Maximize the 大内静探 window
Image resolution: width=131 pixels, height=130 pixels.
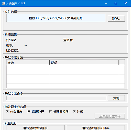116,3
